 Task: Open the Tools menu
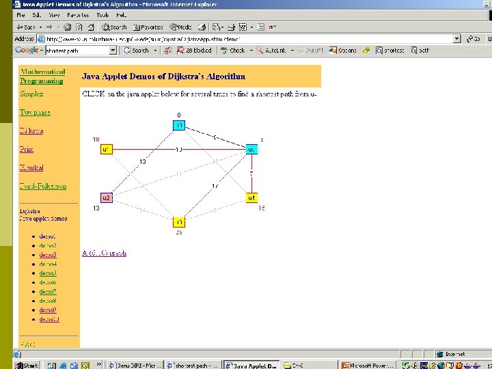(102, 15)
